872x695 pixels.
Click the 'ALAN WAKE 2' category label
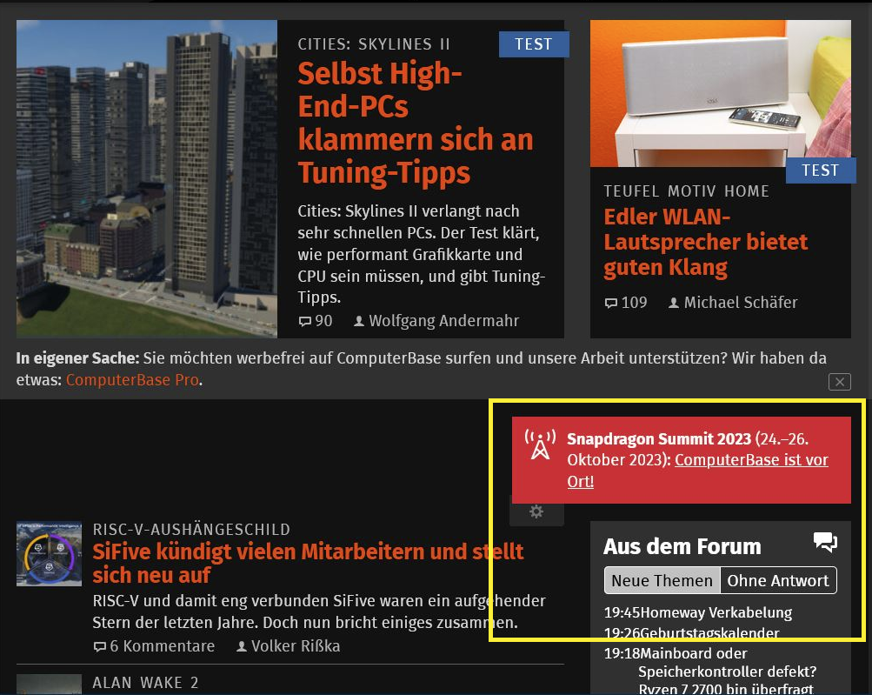click(x=146, y=683)
